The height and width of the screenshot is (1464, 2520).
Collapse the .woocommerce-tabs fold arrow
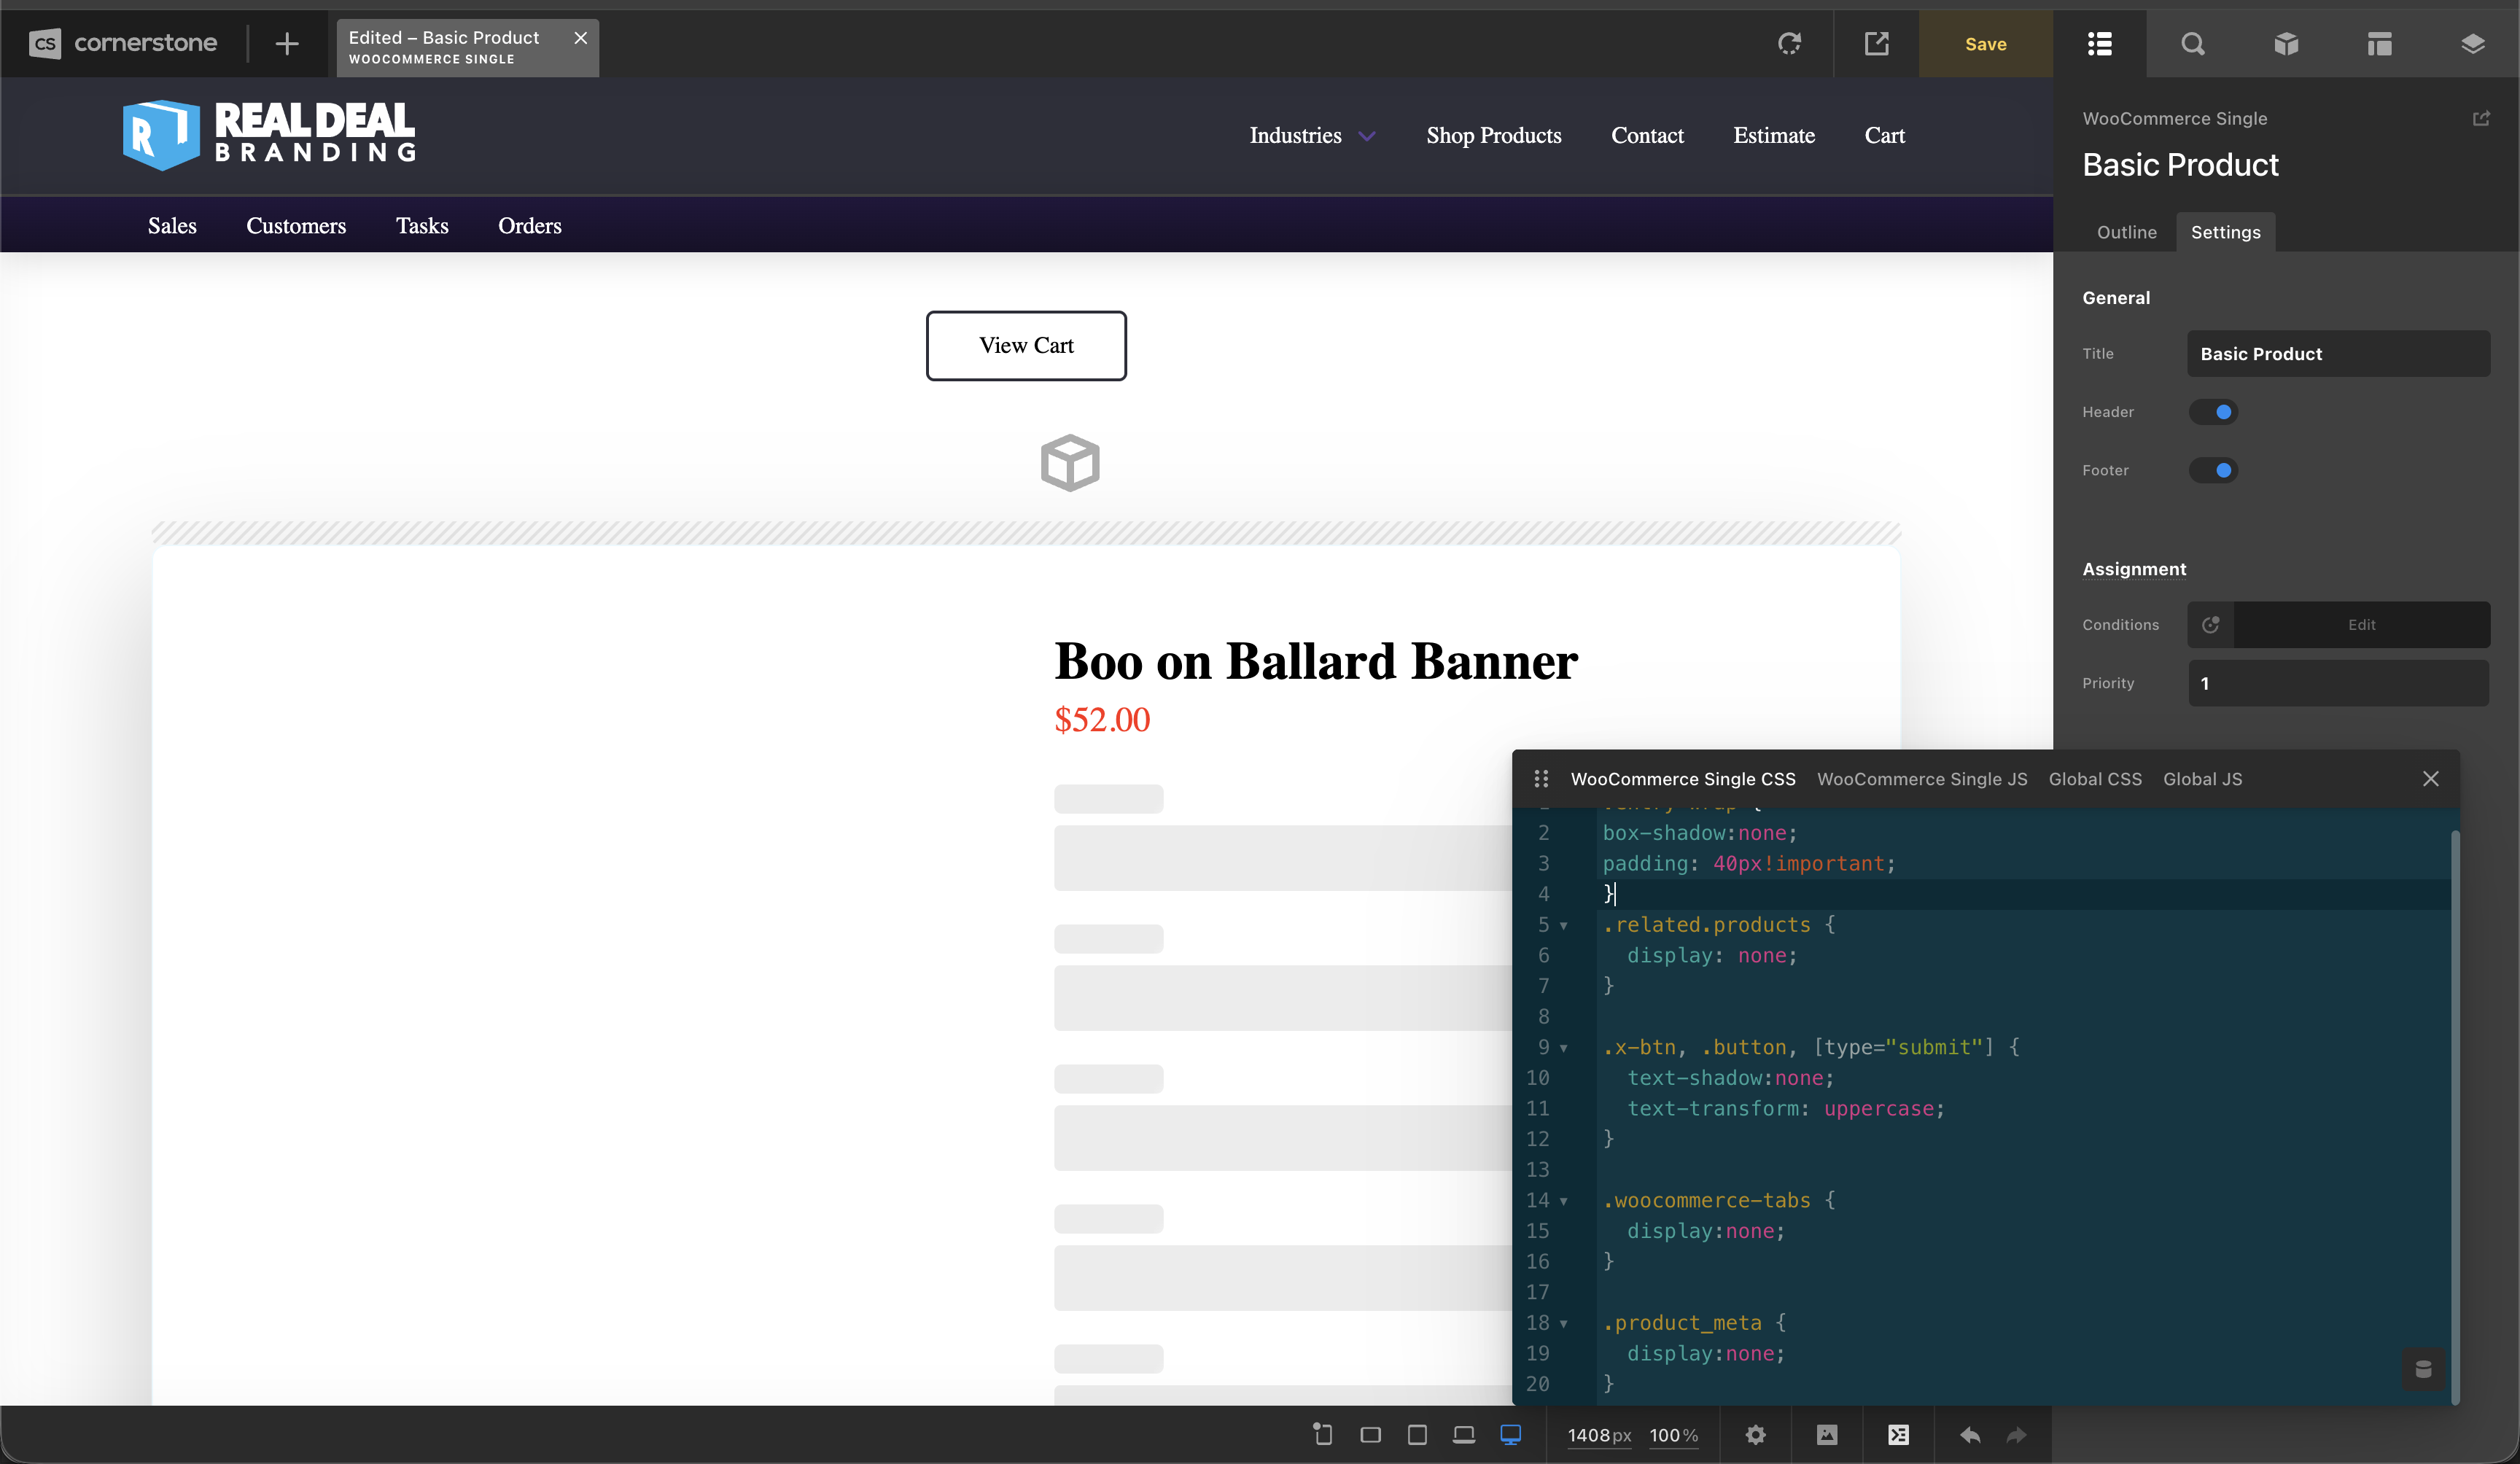(1563, 1201)
